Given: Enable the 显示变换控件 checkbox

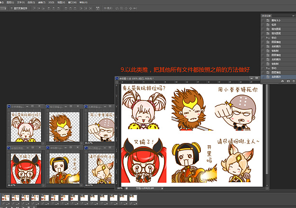Looking at the screenshot, I should pos(11,8).
